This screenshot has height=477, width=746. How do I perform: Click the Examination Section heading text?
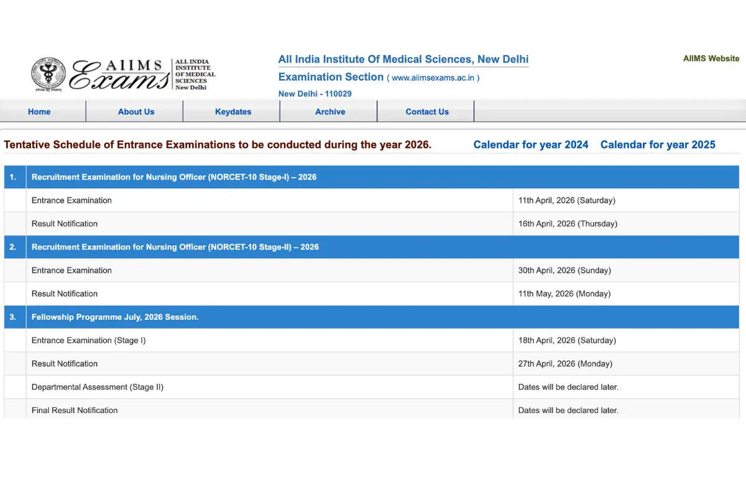[x=331, y=77]
